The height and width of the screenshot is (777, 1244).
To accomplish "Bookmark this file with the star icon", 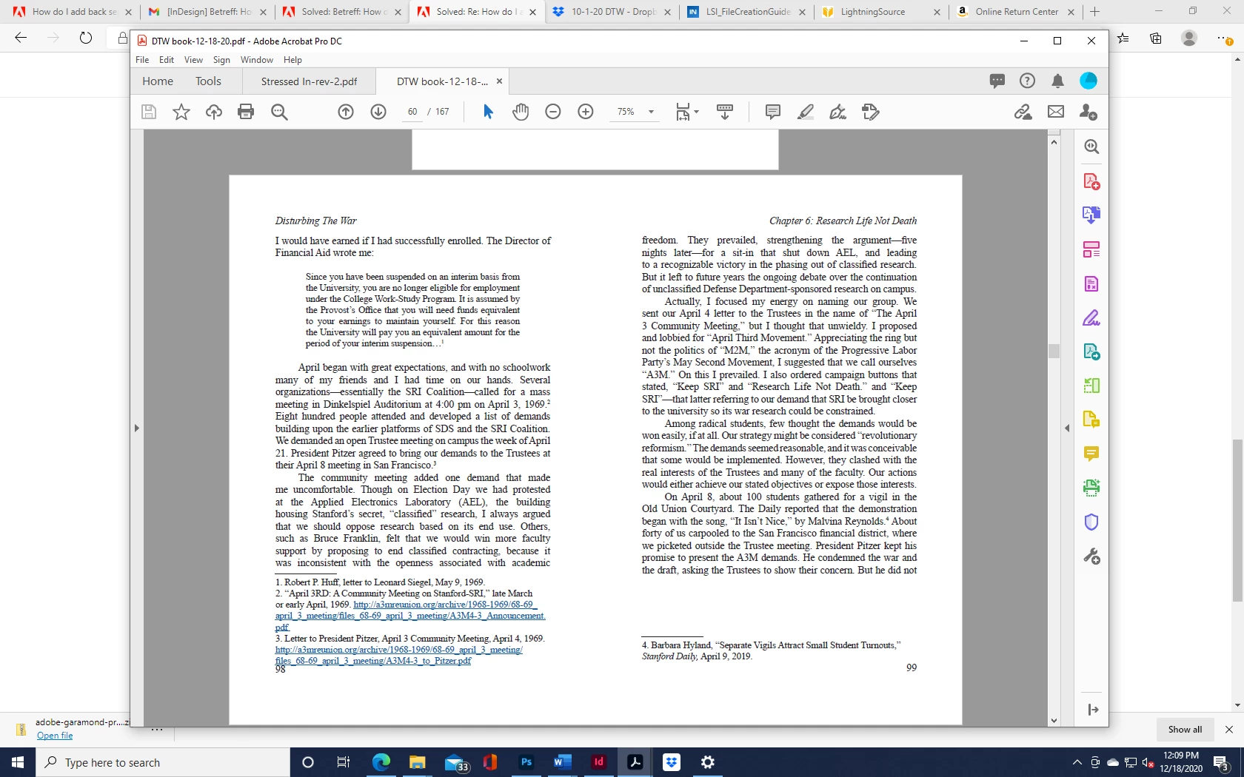I will pos(181,112).
